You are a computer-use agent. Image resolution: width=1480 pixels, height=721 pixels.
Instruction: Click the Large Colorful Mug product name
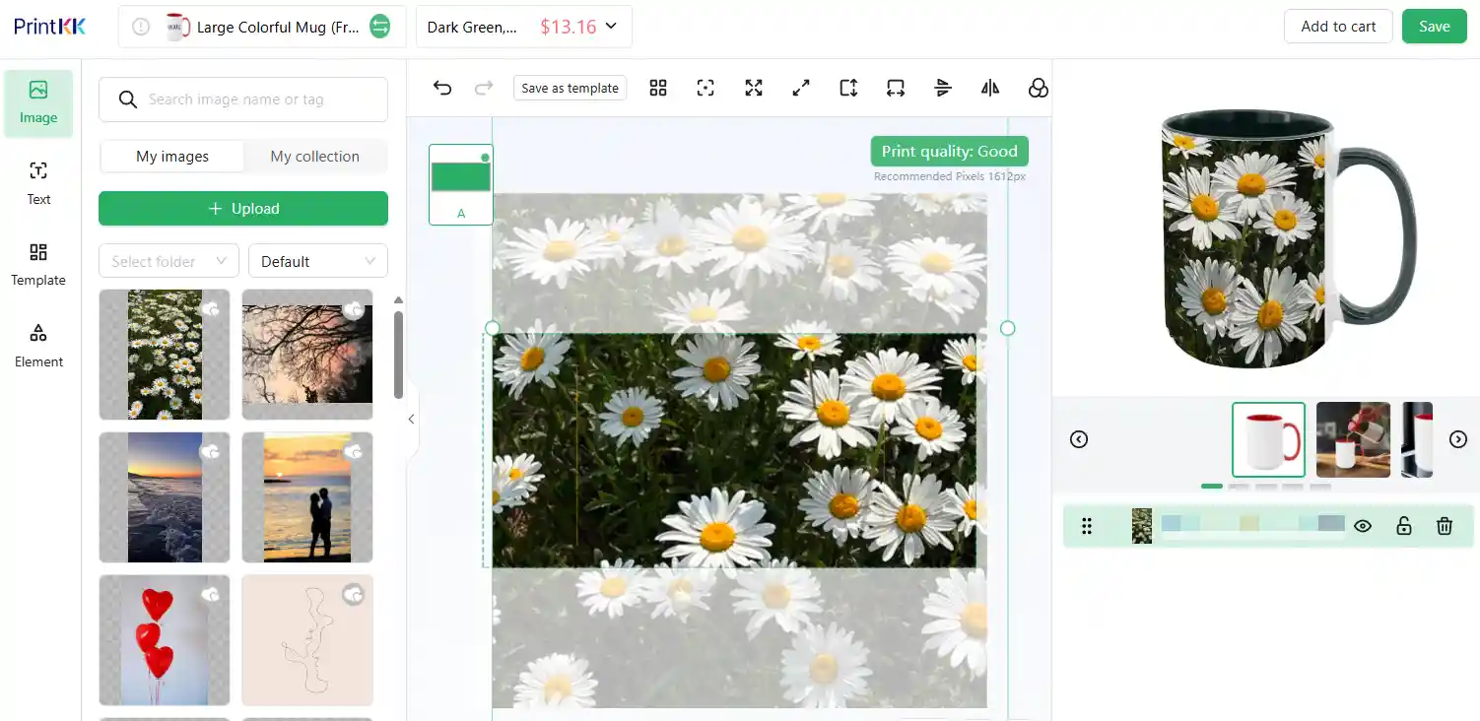pyautogui.click(x=278, y=28)
